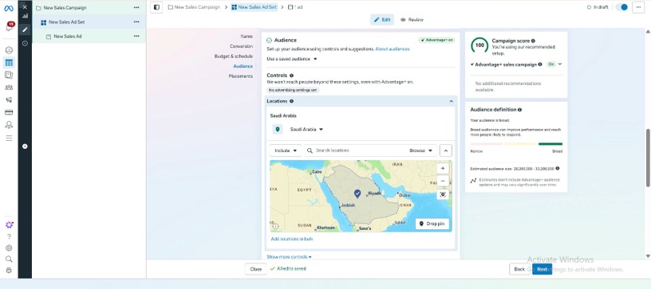Open the 1 ad breadcrumb

click(x=296, y=7)
